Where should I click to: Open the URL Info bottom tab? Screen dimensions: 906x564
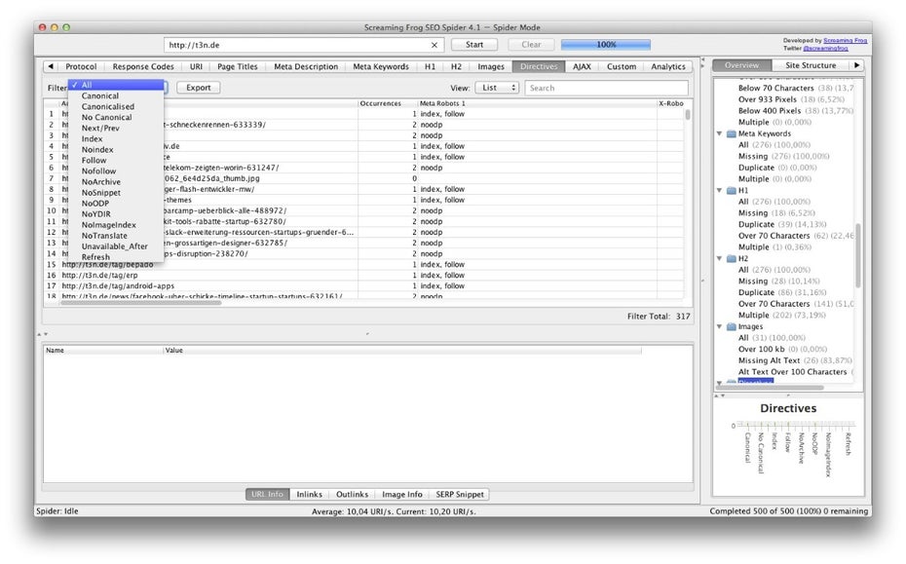(267, 494)
